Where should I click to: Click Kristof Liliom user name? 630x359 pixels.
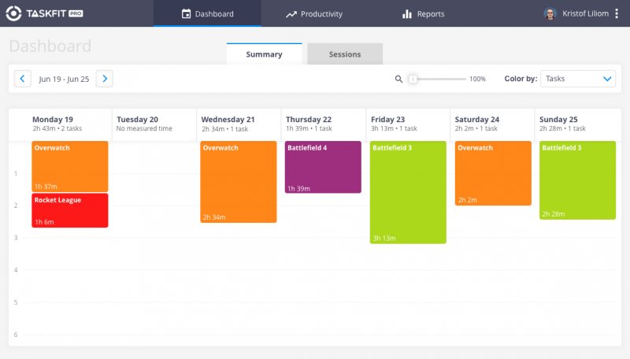pyautogui.click(x=585, y=13)
